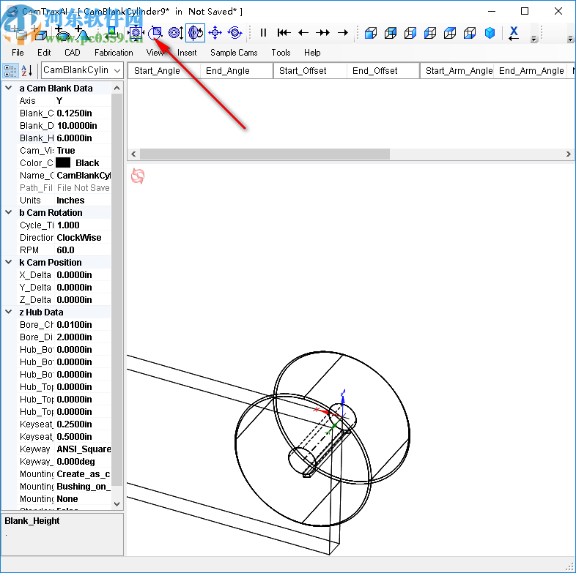Open the view toolbar overflow options
This screenshot has width=576, height=573.
[x=534, y=39]
